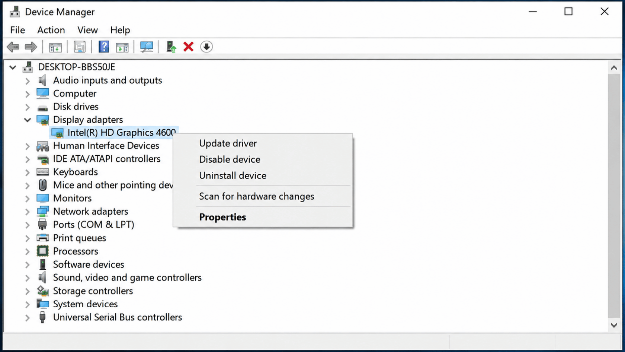Click the Action Pane toolbar icon
The width and height of the screenshot is (625, 352).
pos(122,47)
